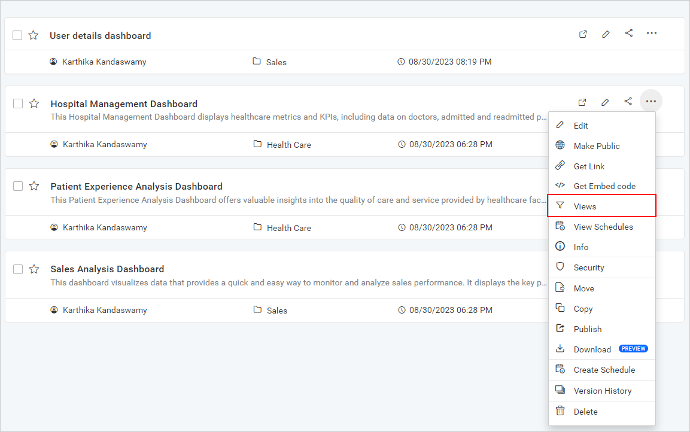Image resolution: width=690 pixels, height=432 pixels.
Task: Open User details dashboard in a new tab
Action: 582,34
